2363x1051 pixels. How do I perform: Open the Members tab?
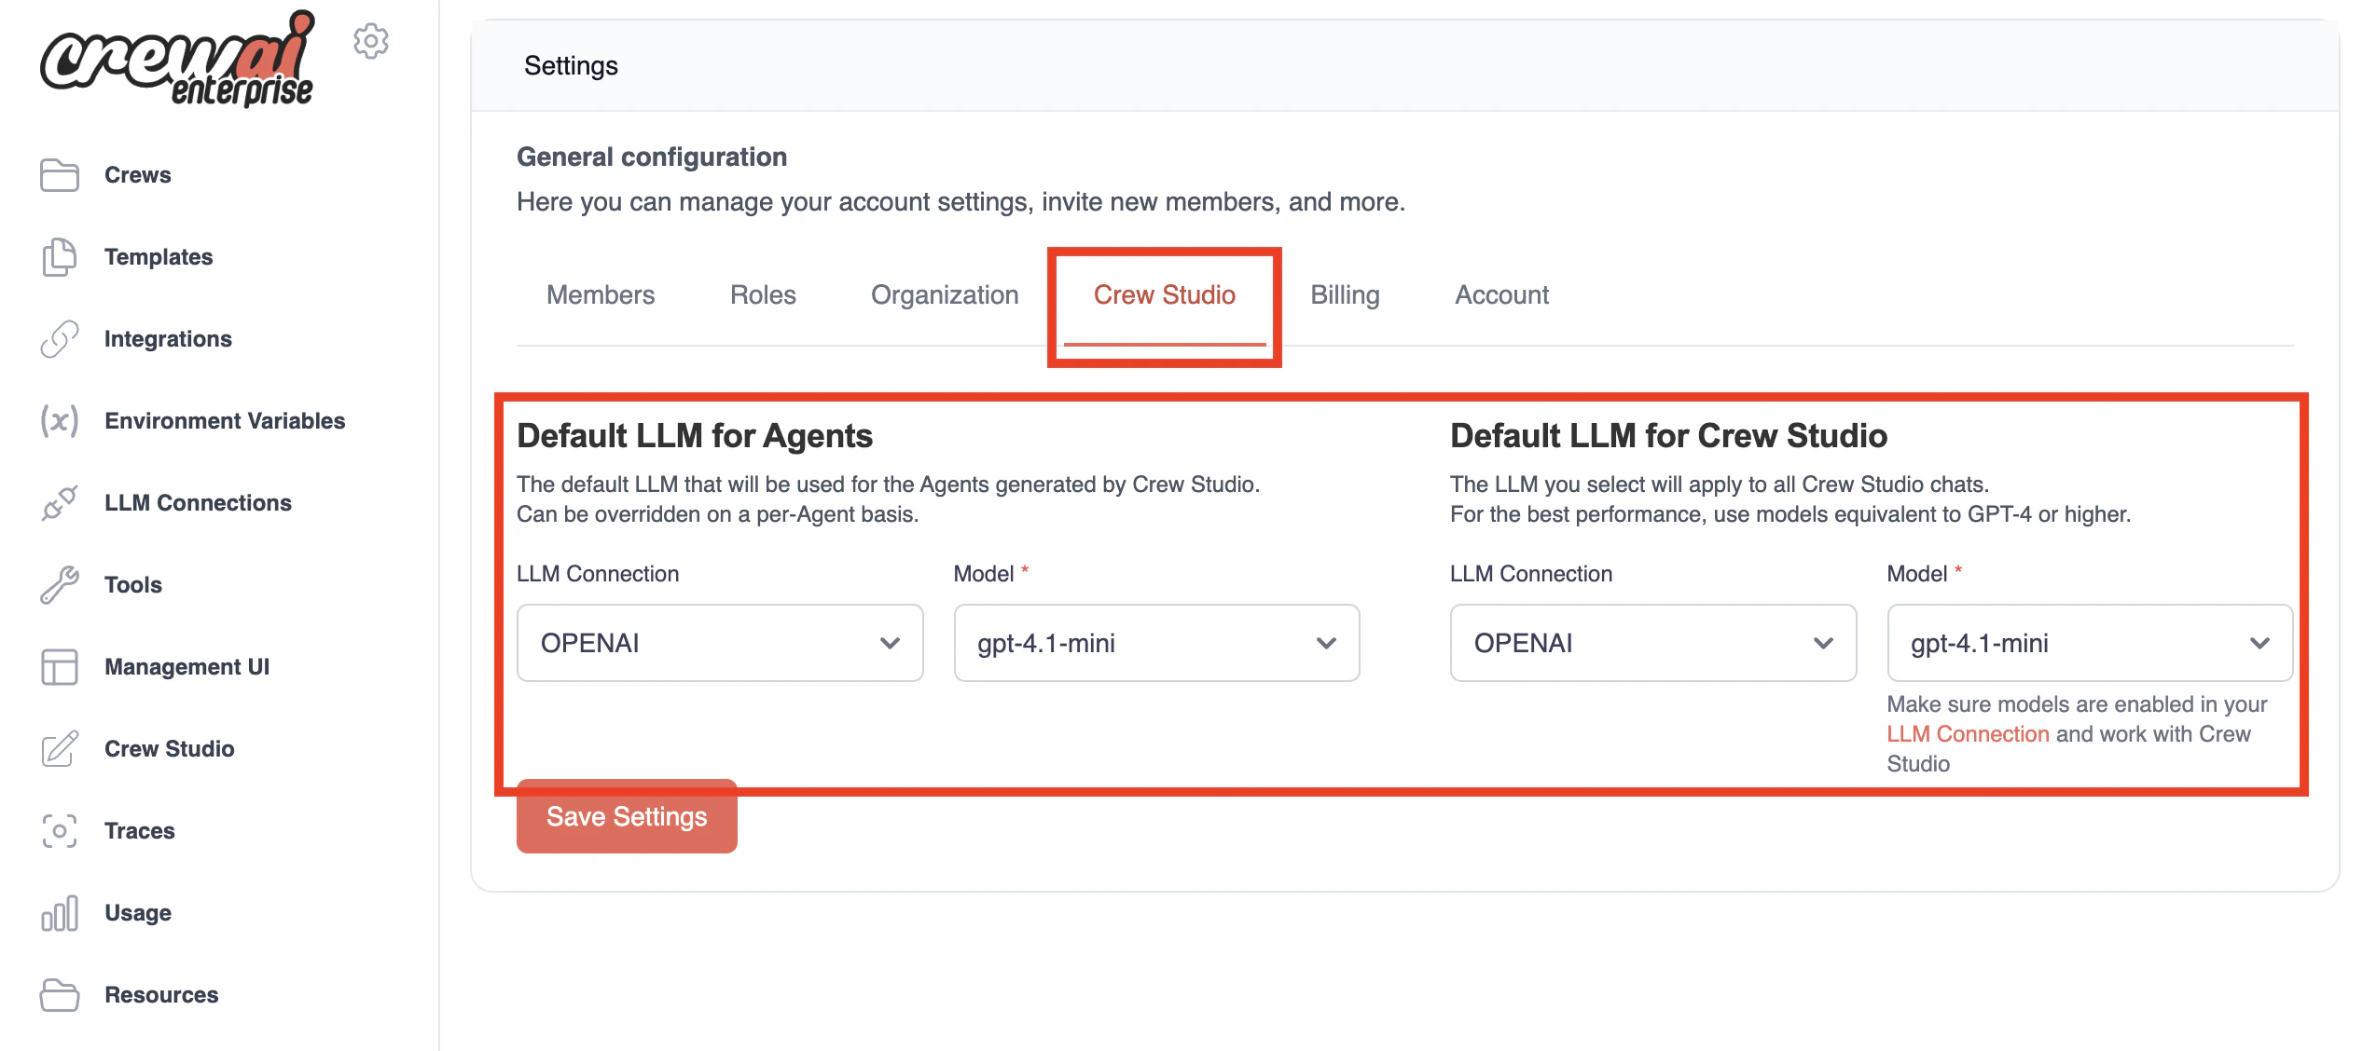[600, 294]
